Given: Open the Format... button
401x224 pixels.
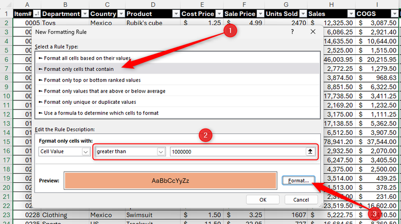Looking at the screenshot, I should [x=298, y=181].
